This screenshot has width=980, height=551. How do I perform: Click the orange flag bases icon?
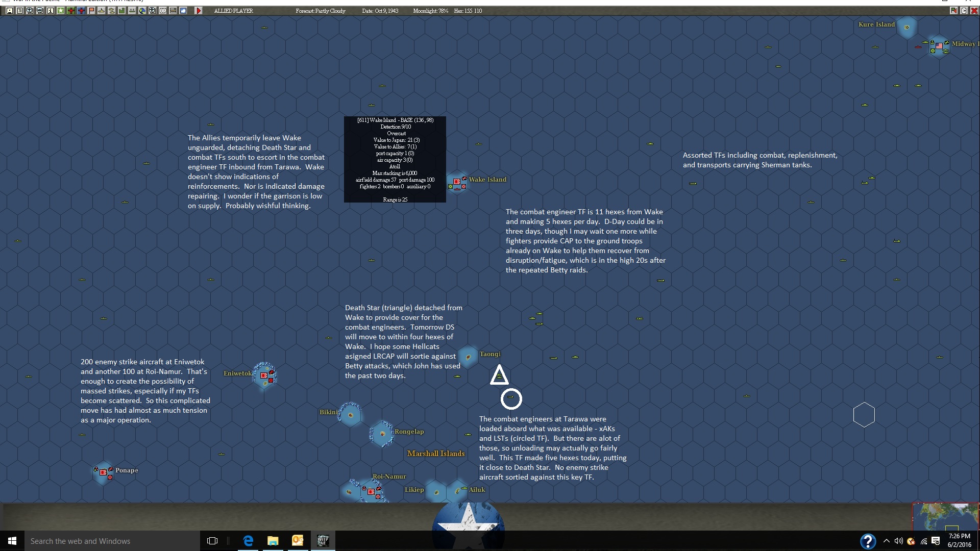coord(91,11)
